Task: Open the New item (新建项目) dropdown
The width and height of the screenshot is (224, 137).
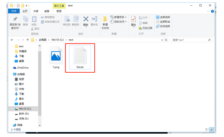Action: (118, 17)
